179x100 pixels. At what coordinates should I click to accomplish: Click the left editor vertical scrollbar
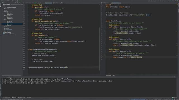click(100, 49)
